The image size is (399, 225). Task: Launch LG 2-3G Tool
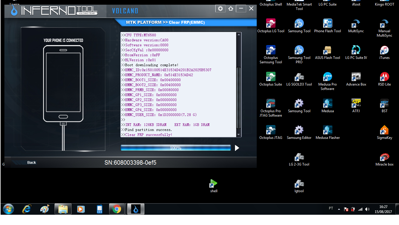(x=299, y=159)
